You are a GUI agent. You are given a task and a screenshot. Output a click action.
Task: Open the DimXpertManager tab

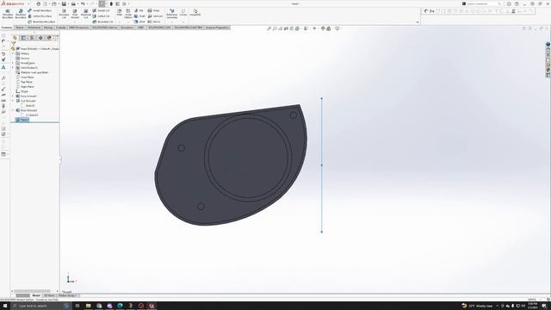[x=40, y=38]
